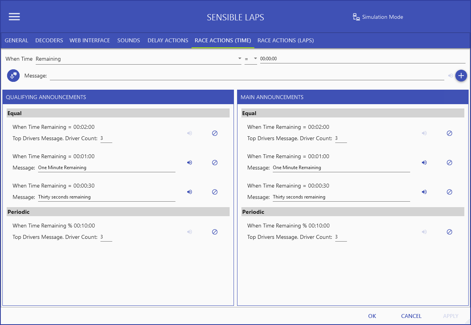Switch to the Decoders tab
Viewport: 471px width, 325px height.
(49, 40)
